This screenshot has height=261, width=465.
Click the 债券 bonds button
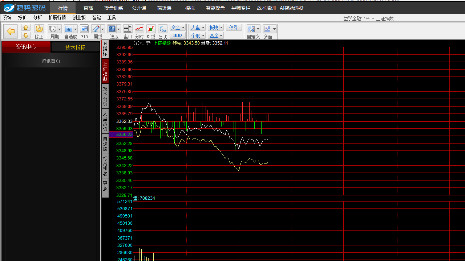point(234,28)
